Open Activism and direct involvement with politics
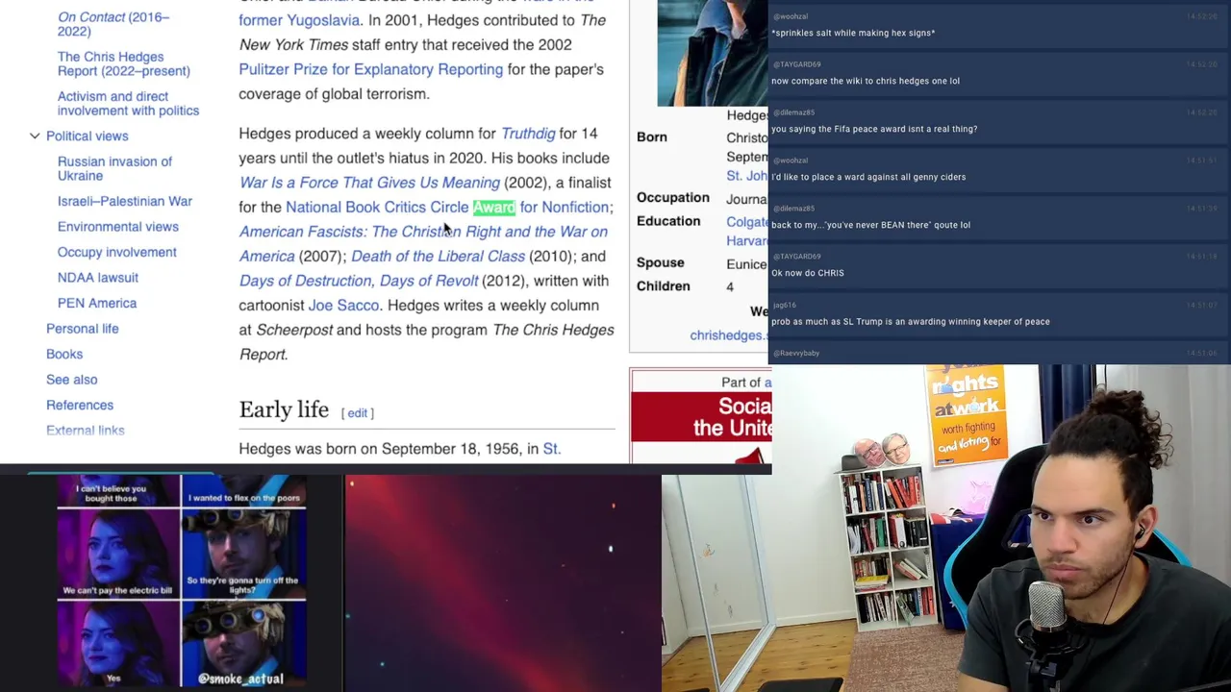The height and width of the screenshot is (692, 1231). pos(128,103)
